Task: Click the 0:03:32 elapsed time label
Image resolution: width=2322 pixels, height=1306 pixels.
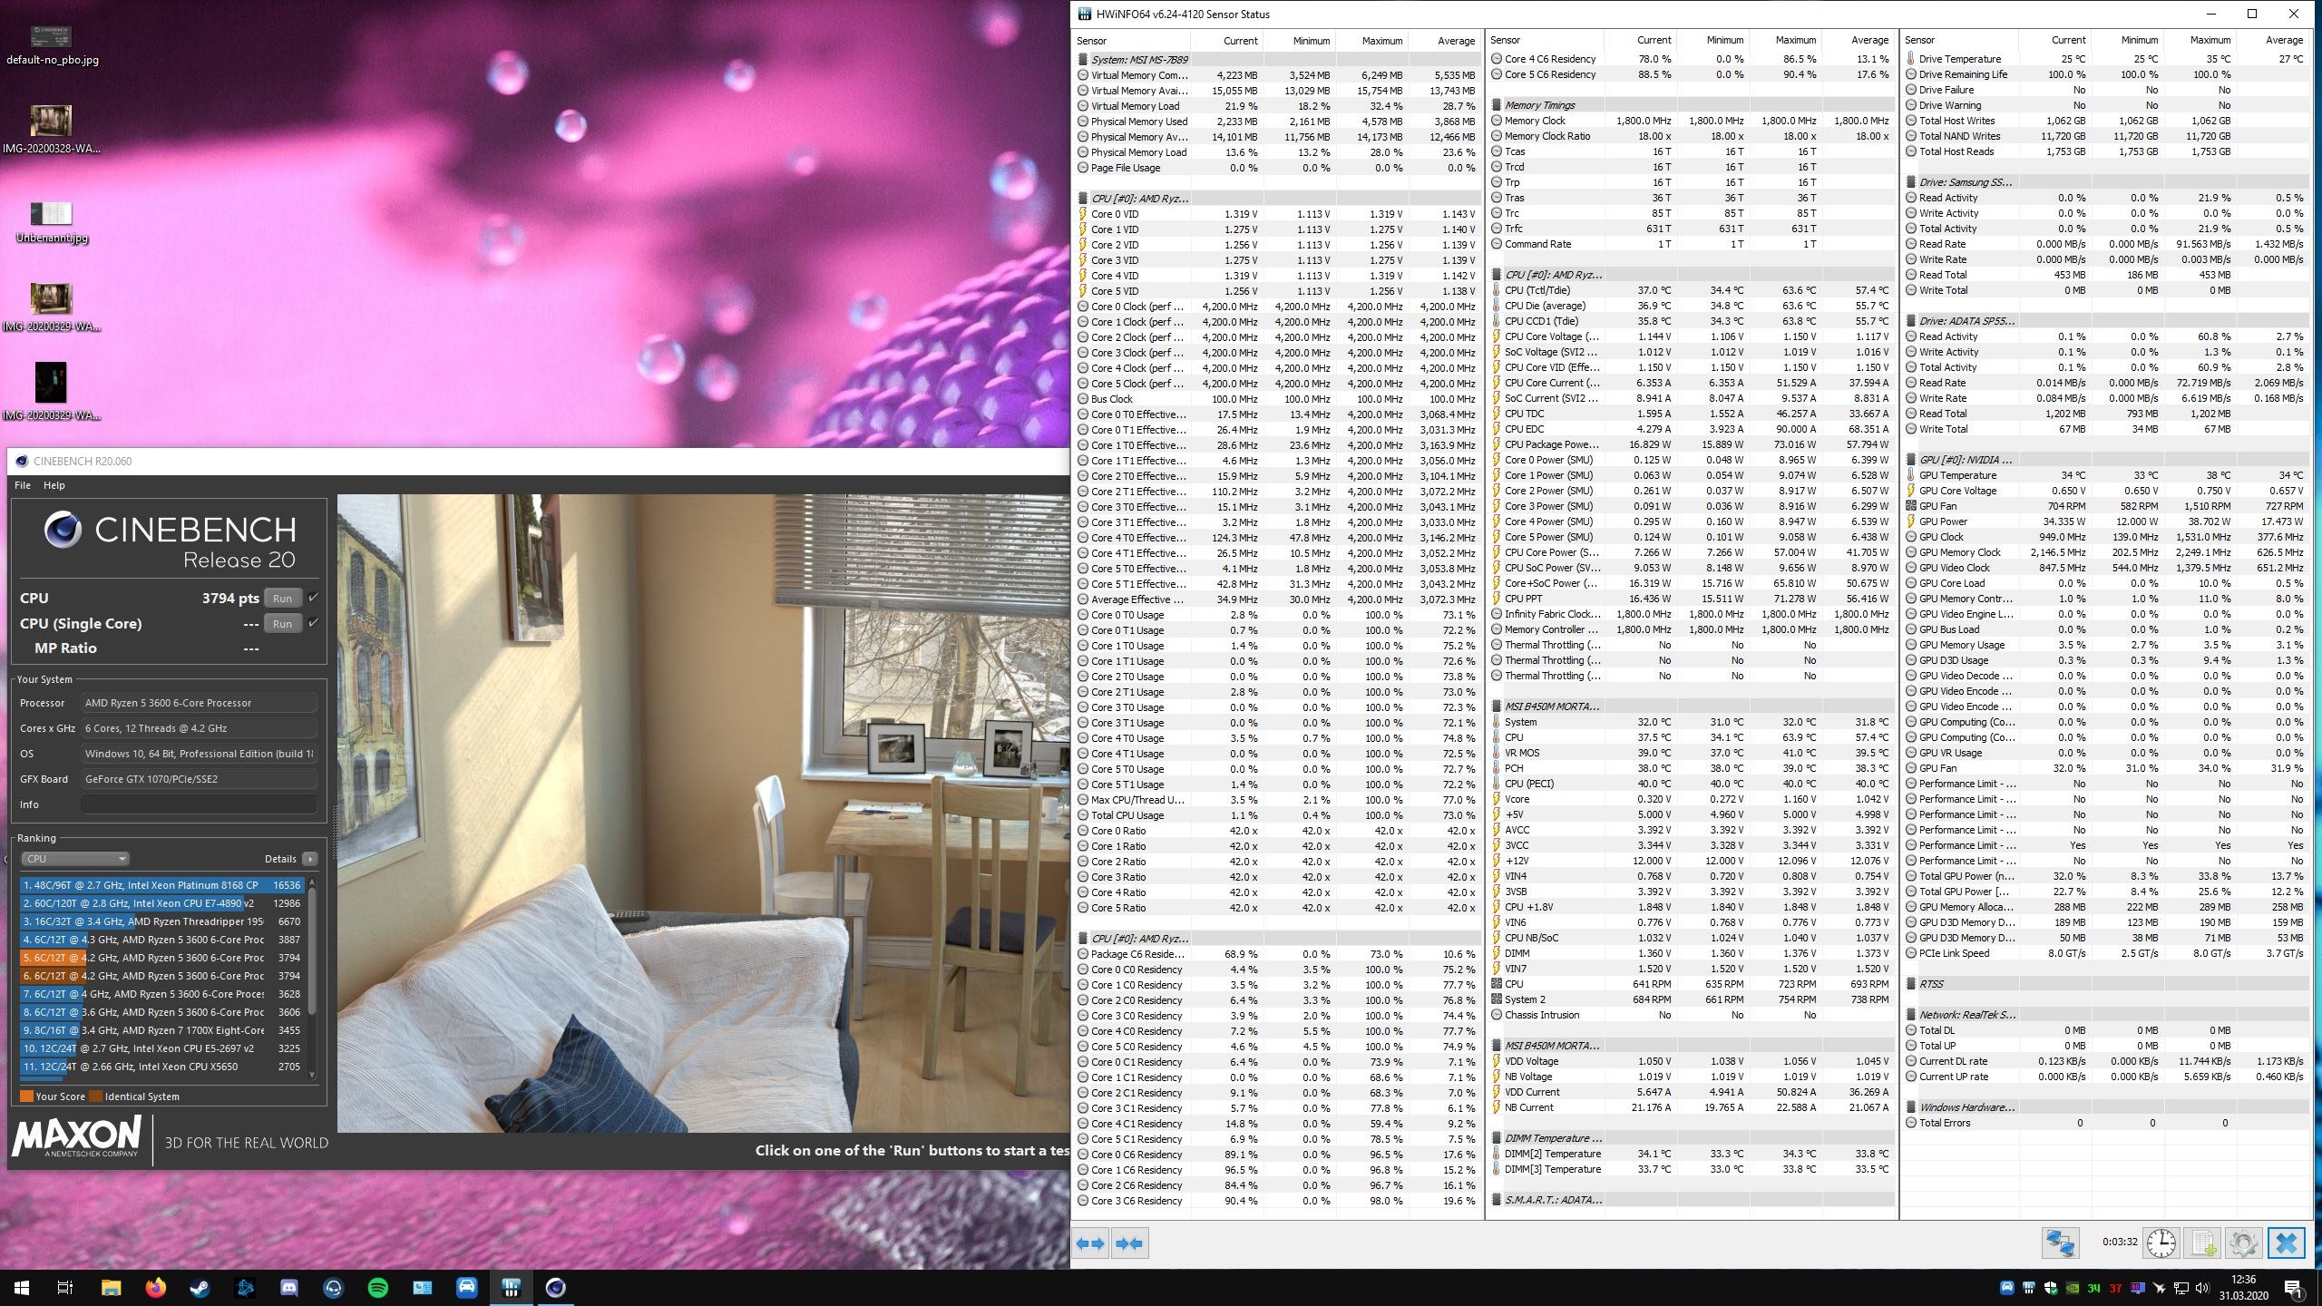Action: click(x=2120, y=1243)
